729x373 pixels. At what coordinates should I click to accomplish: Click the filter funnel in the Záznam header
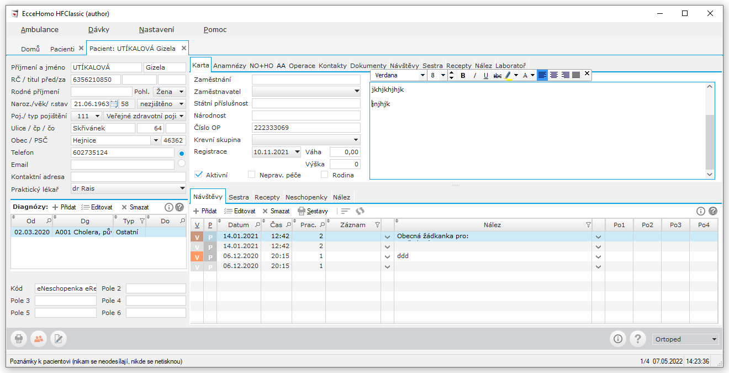[377, 225]
